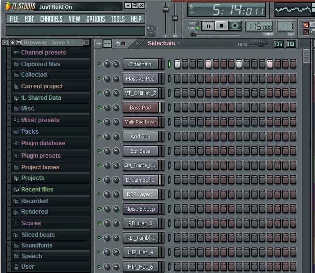Click the DB2 Layer1 volume knob

point(116,194)
